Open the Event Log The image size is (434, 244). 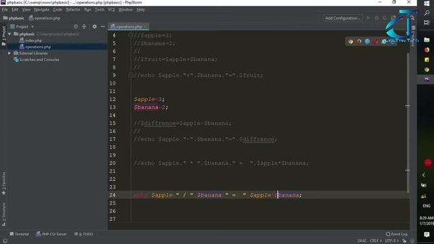pos(396,234)
